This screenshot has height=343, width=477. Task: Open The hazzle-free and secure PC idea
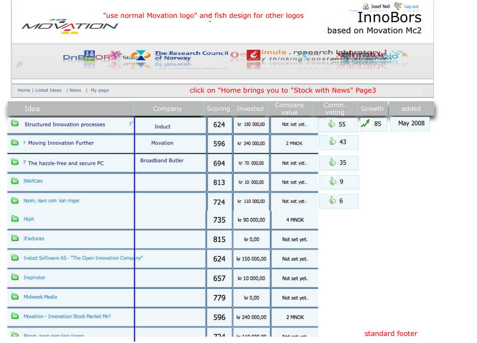tap(66, 163)
